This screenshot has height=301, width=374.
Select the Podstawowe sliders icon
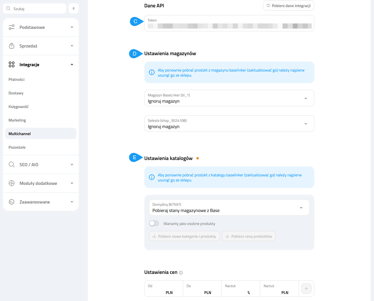click(11, 27)
